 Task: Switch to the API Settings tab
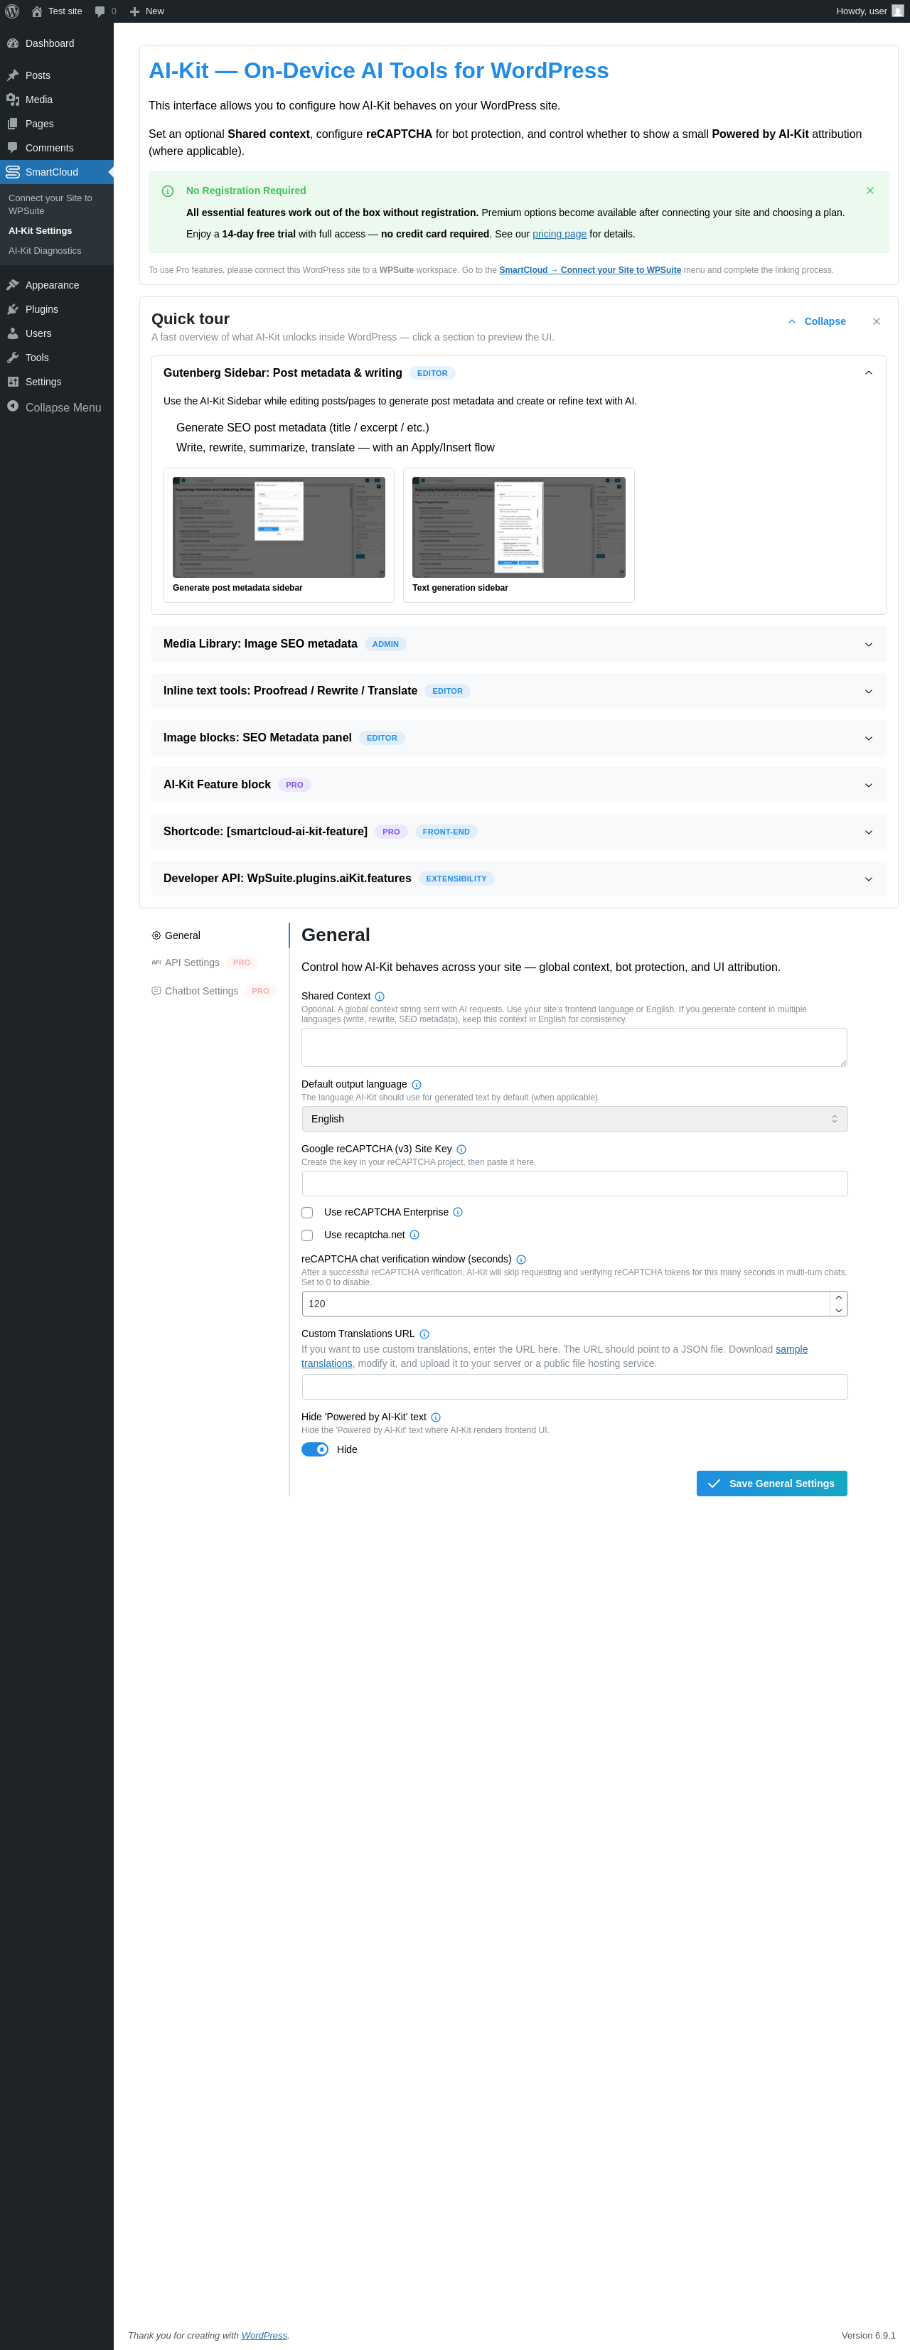point(192,962)
